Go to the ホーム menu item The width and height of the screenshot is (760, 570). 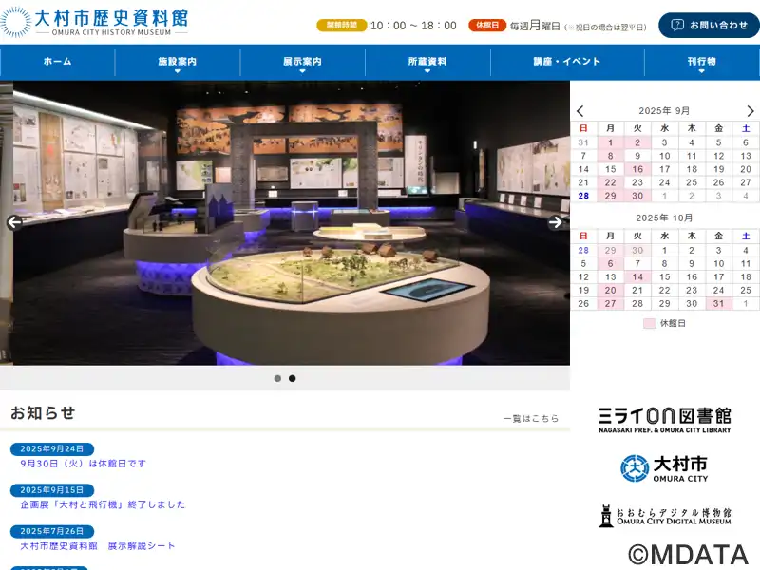(x=57, y=62)
